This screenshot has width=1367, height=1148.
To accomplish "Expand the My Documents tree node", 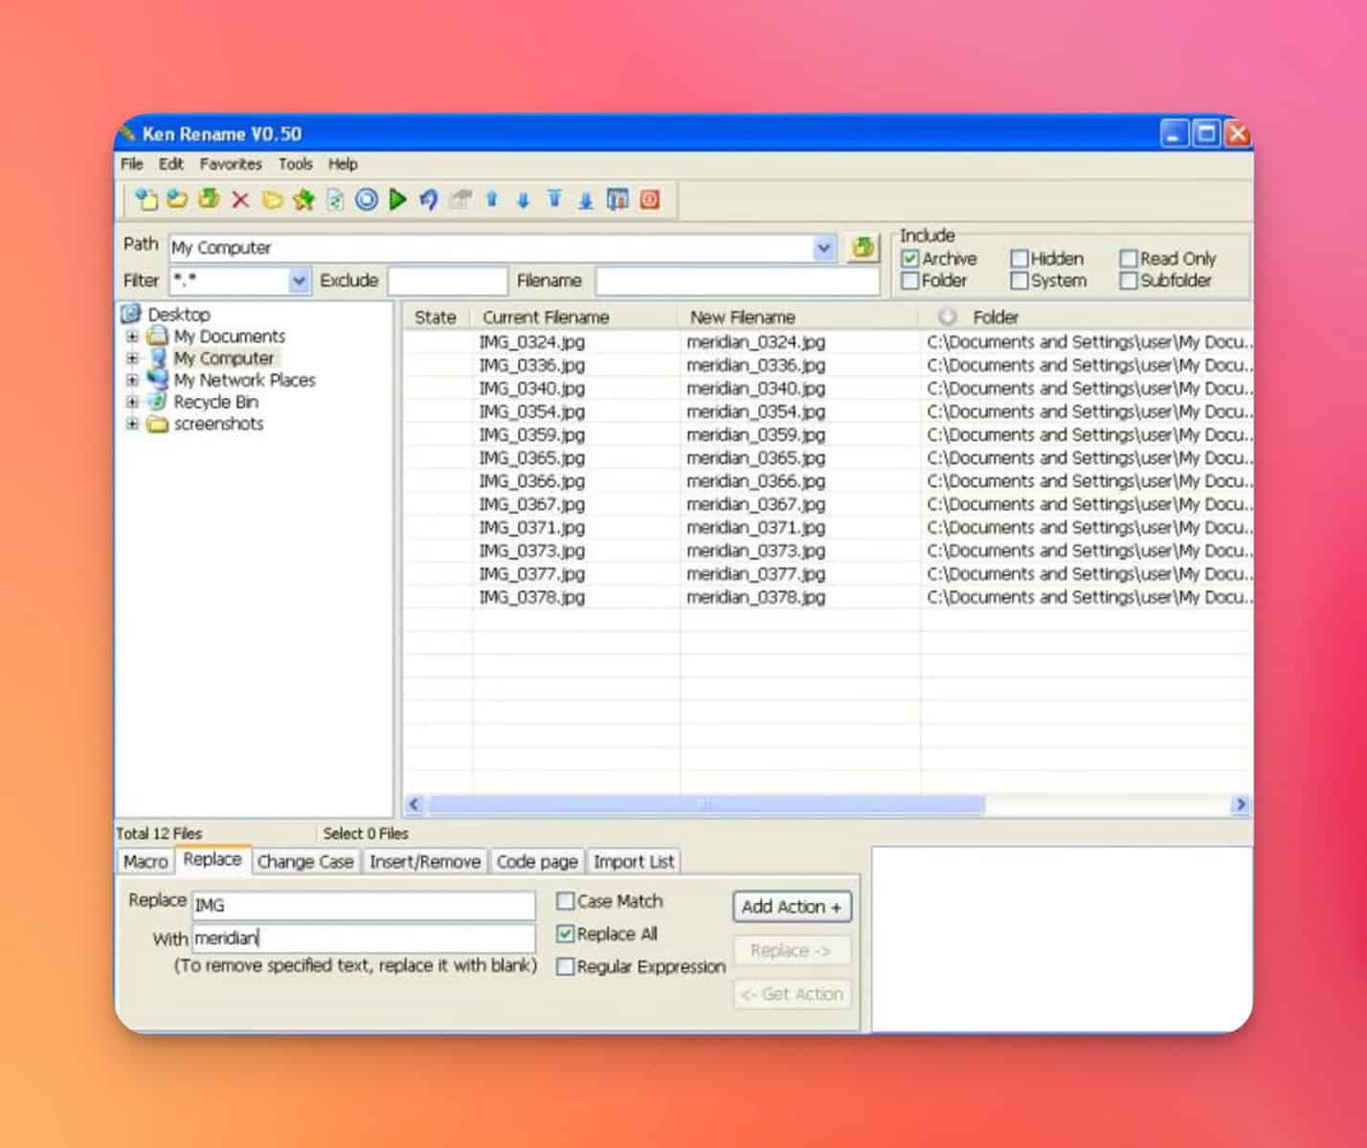I will 133,336.
